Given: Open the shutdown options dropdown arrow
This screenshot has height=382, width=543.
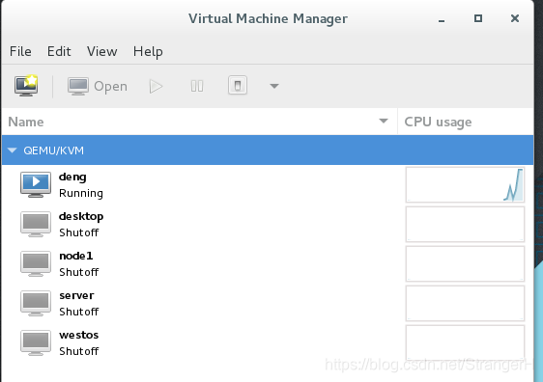Looking at the screenshot, I should (274, 86).
